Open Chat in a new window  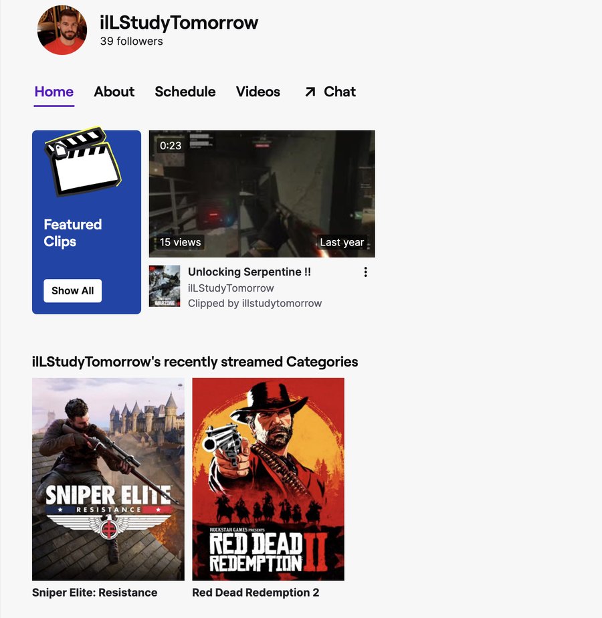(339, 92)
